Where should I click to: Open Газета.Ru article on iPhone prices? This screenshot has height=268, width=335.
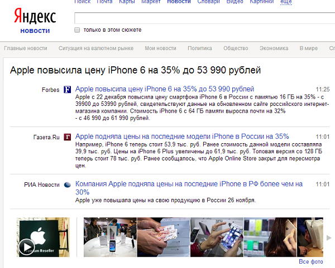coord(181,137)
